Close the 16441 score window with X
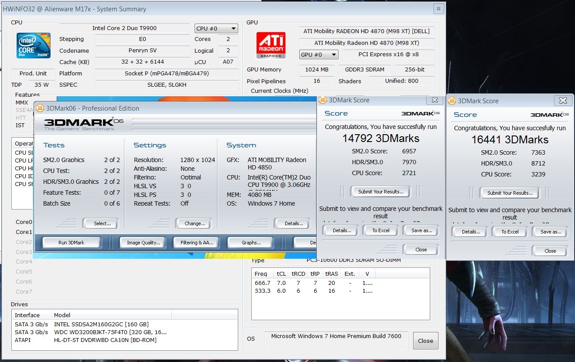The height and width of the screenshot is (362, 575). 563,101
